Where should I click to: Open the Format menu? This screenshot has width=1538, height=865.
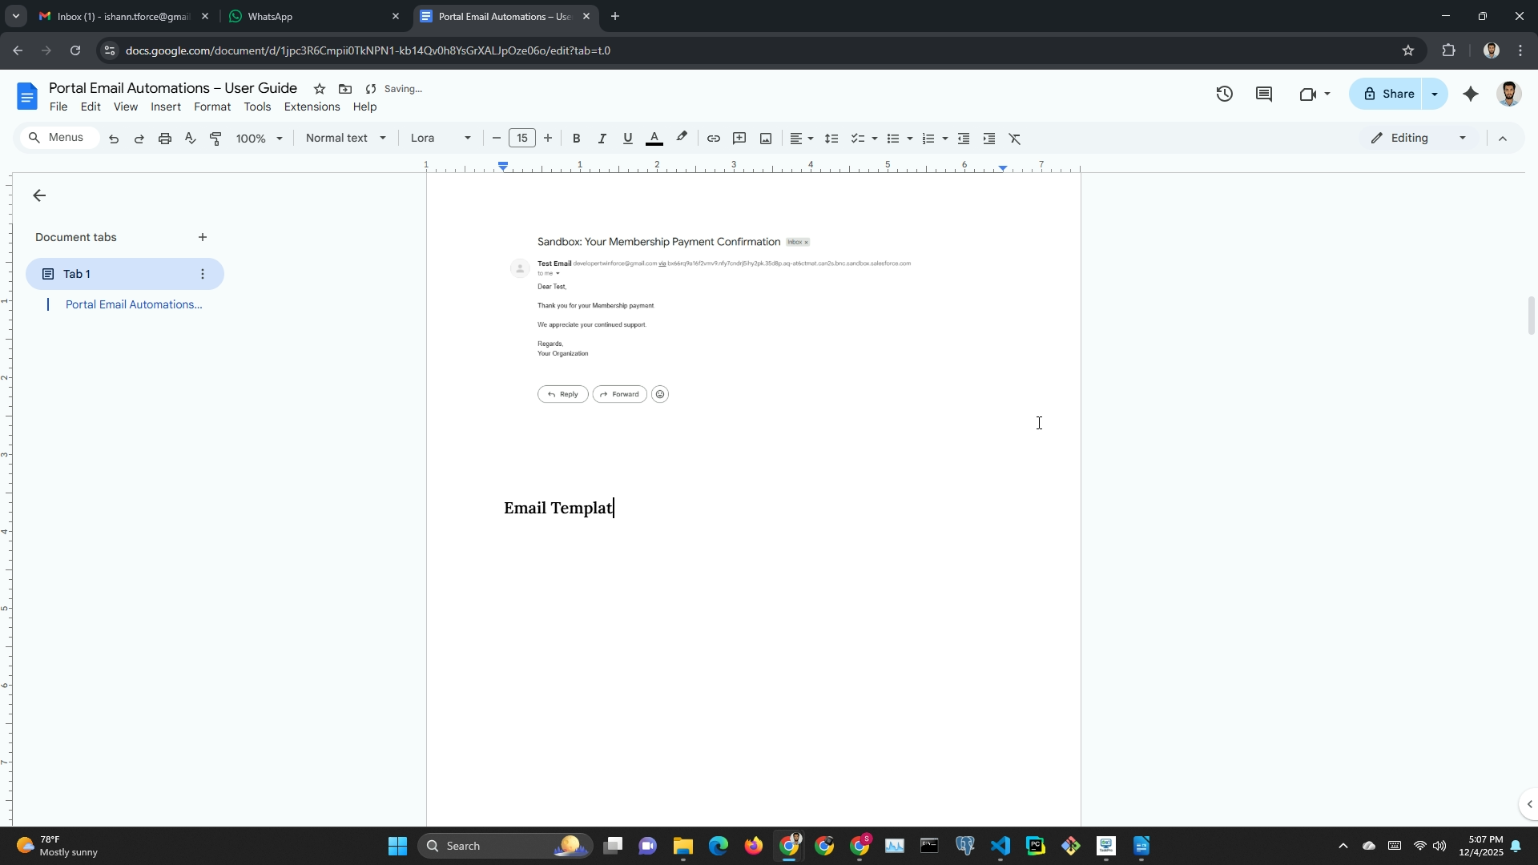coord(211,107)
